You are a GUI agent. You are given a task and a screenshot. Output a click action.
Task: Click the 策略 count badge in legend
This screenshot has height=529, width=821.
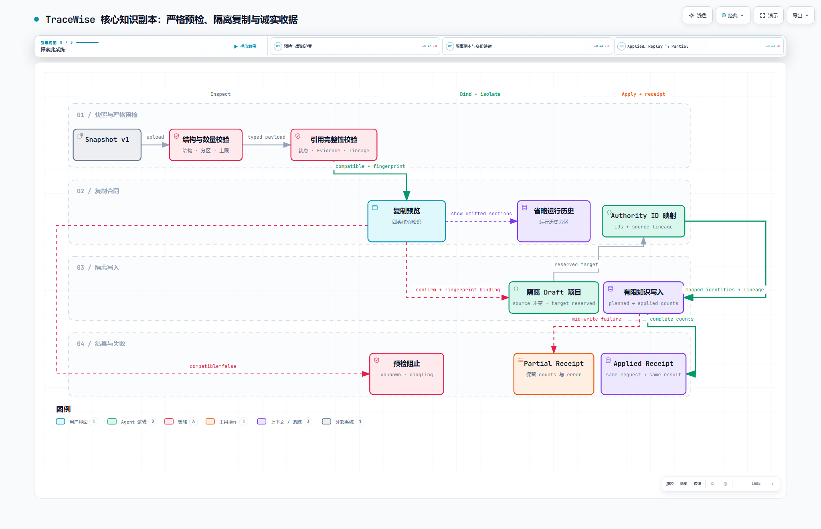(x=194, y=422)
